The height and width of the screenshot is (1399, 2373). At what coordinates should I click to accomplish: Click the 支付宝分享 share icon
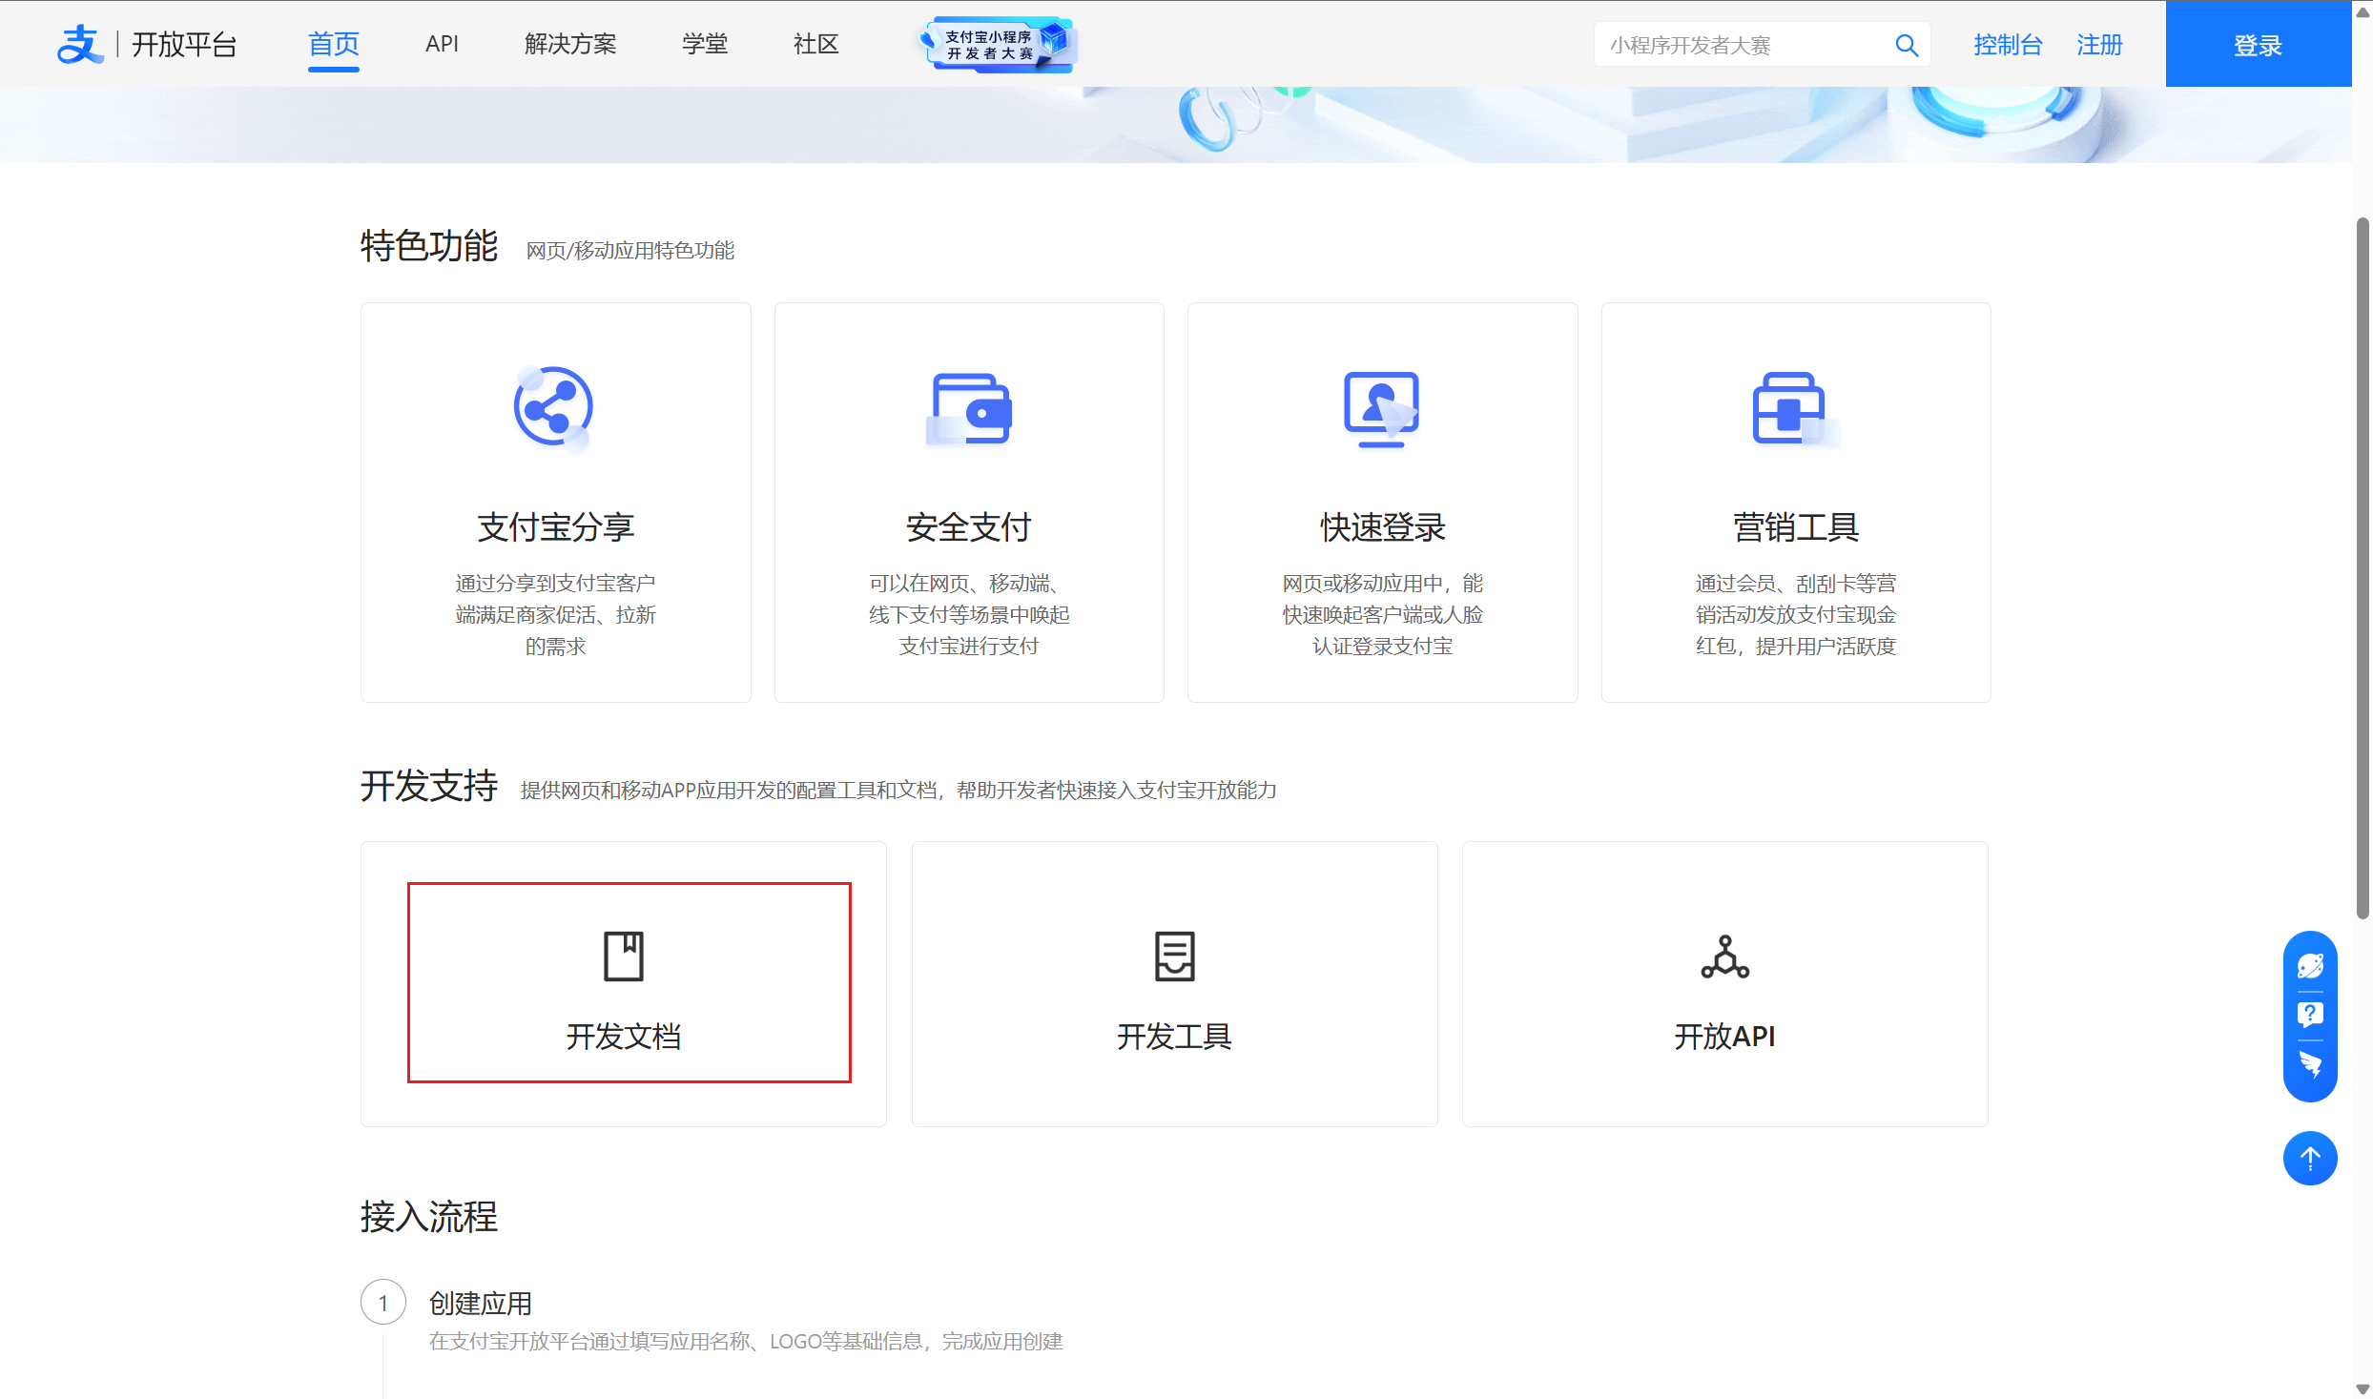[553, 406]
